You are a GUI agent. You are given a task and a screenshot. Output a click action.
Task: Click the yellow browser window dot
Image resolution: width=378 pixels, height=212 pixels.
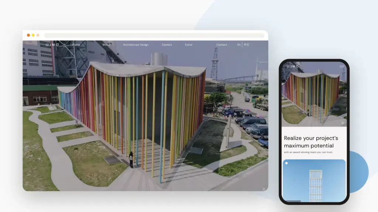tap(33, 35)
